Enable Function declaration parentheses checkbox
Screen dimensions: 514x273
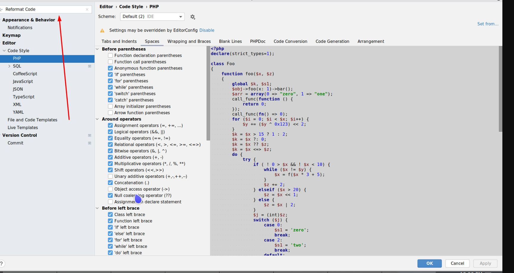coord(110,55)
